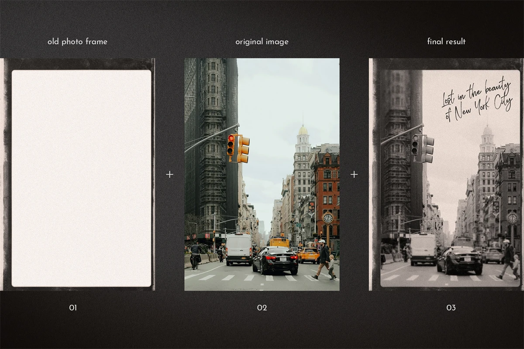The height and width of the screenshot is (349, 524).
Task: Click the black sedan in the color photo
Action: point(275,260)
